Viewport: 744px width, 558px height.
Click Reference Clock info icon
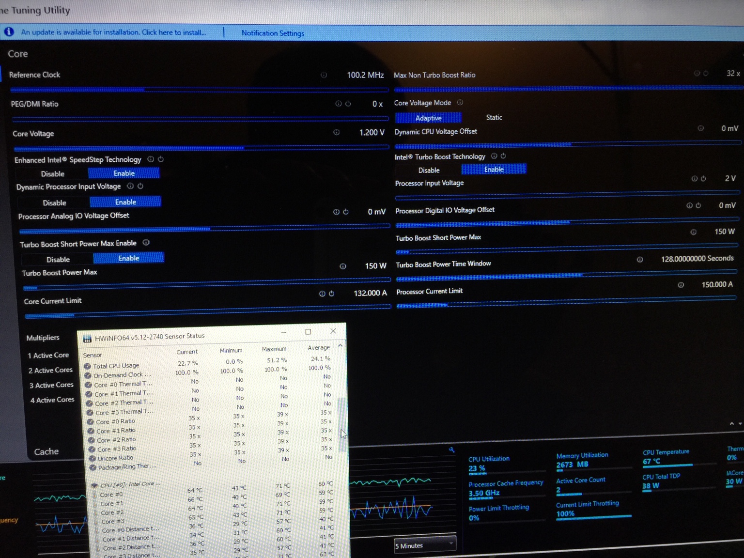click(324, 75)
